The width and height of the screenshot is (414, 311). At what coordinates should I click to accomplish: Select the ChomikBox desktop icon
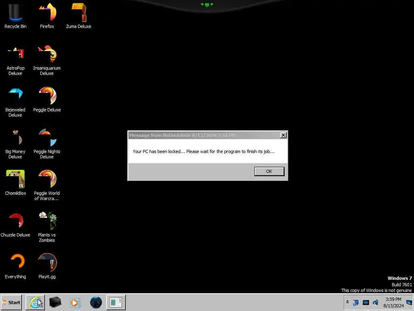click(15, 183)
